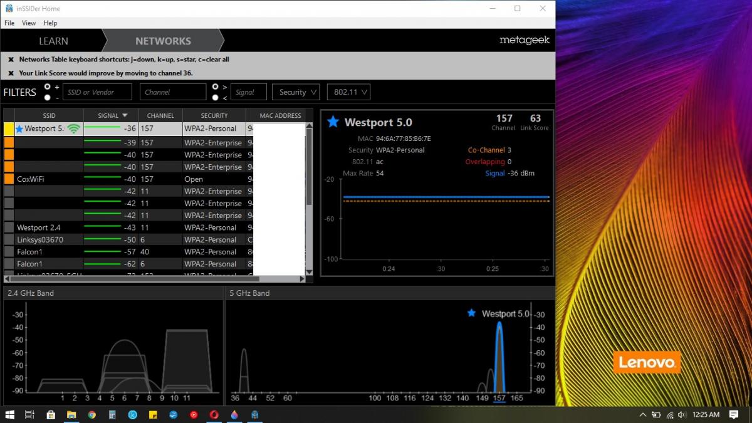Click the Westport 5.0 label in 5 GHz graph
Image resolution: width=752 pixels, height=423 pixels.
[506, 313]
